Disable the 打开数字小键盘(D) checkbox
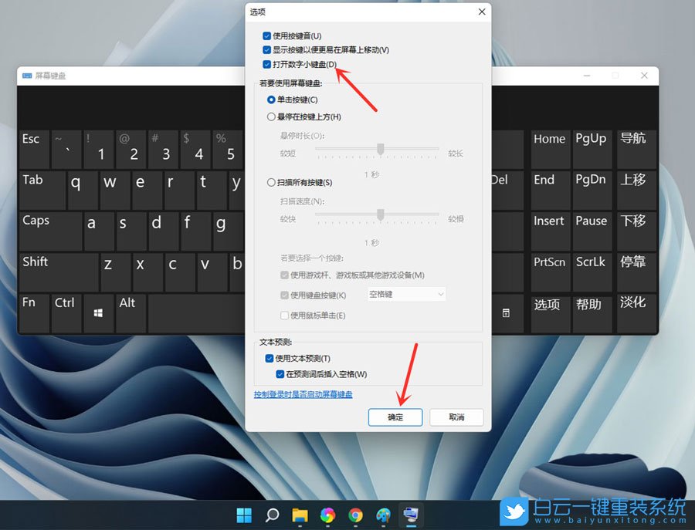 (x=266, y=65)
